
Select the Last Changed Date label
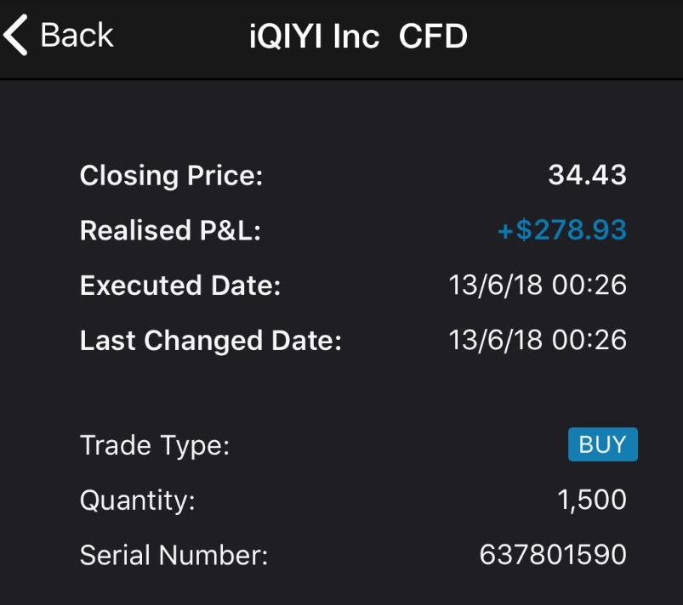[210, 341]
